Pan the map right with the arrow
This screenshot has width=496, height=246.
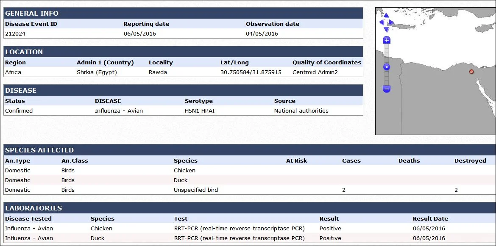[391, 22]
